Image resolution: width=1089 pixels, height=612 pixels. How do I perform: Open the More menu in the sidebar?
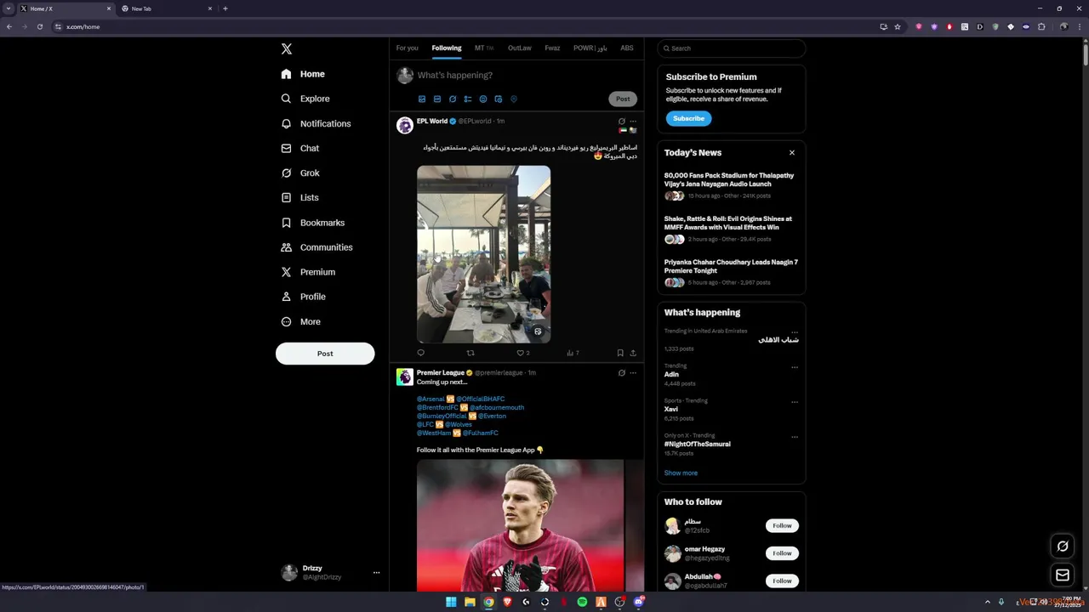point(301,322)
